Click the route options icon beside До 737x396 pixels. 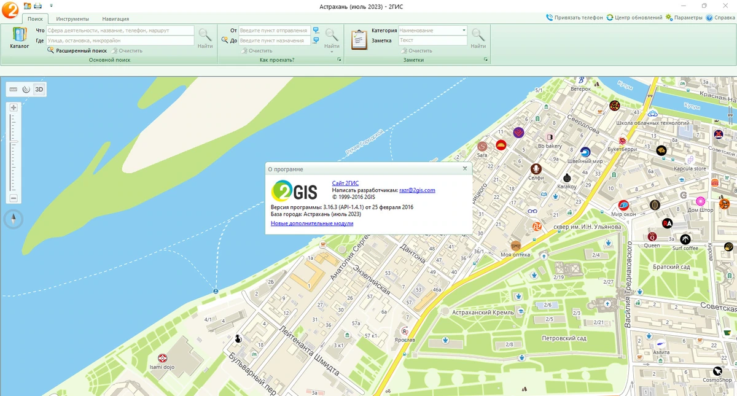pyautogui.click(x=225, y=41)
